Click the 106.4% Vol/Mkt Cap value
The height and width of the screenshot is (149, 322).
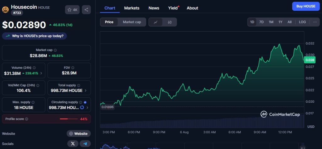coord(24,90)
